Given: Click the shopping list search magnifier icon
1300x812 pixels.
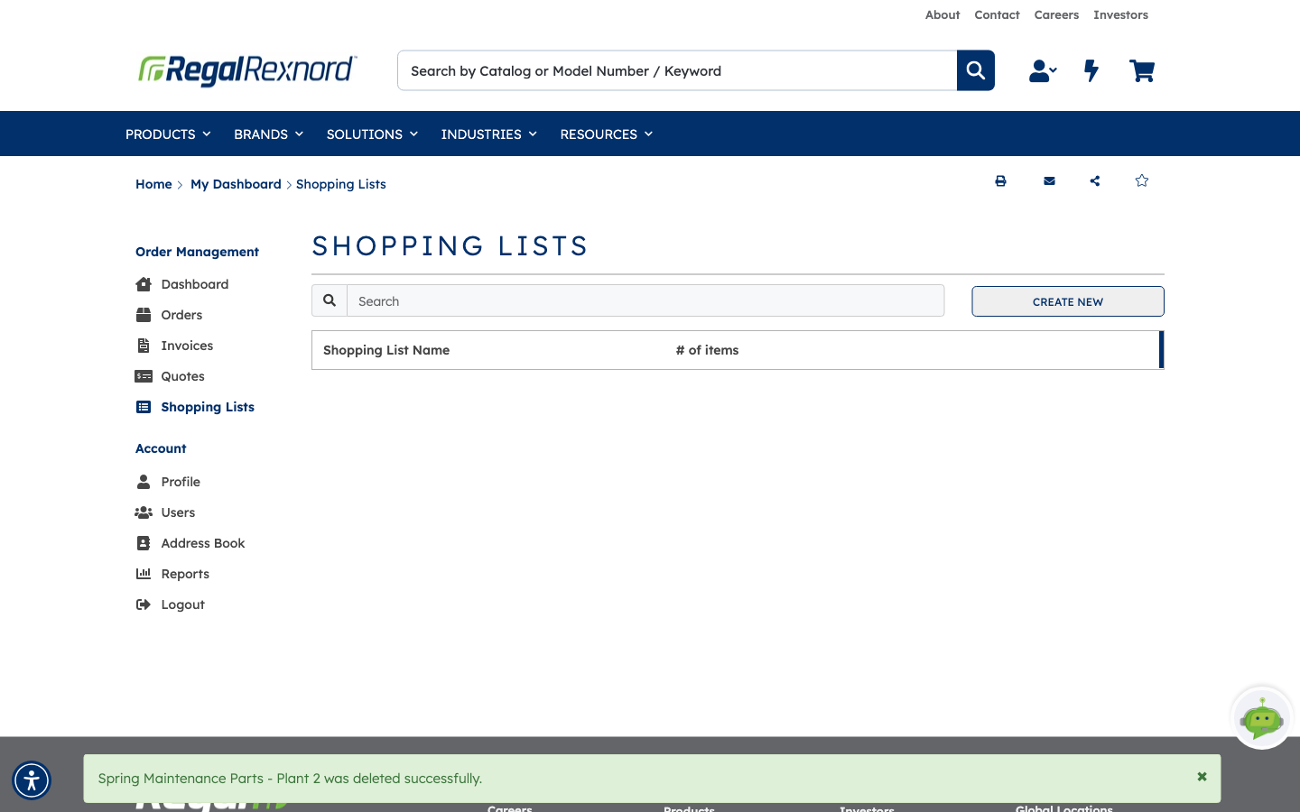Looking at the screenshot, I should click(330, 300).
